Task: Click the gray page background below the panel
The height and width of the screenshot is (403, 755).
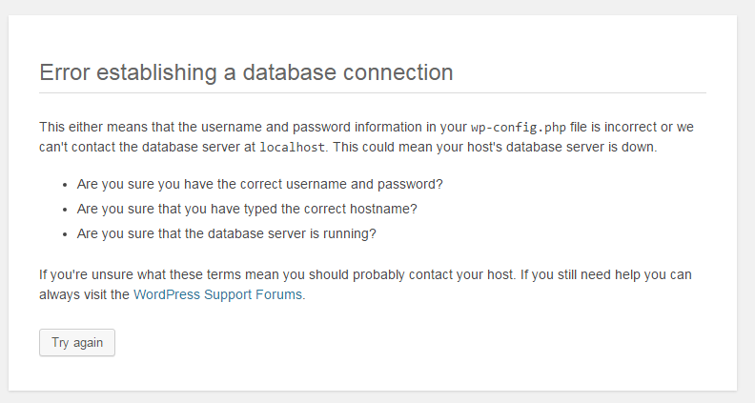Action: click(x=377, y=397)
